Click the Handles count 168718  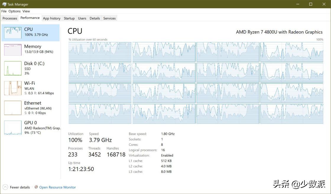[116, 154]
